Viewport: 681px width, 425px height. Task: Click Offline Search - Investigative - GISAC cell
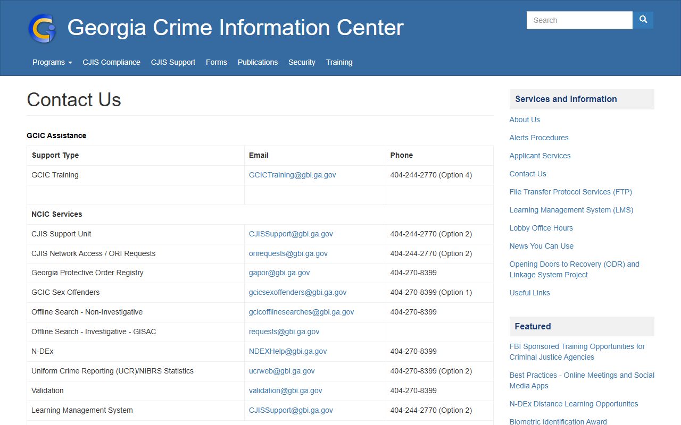point(136,331)
